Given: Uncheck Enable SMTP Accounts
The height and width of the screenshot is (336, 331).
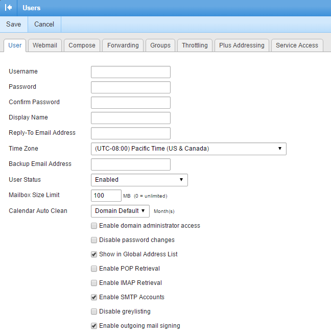Looking at the screenshot, I should coord(94,297).
